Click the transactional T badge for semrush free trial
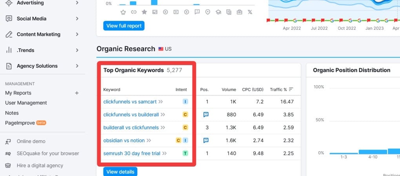The width and height of the screenshot is (400, 176). click(185, 154)
